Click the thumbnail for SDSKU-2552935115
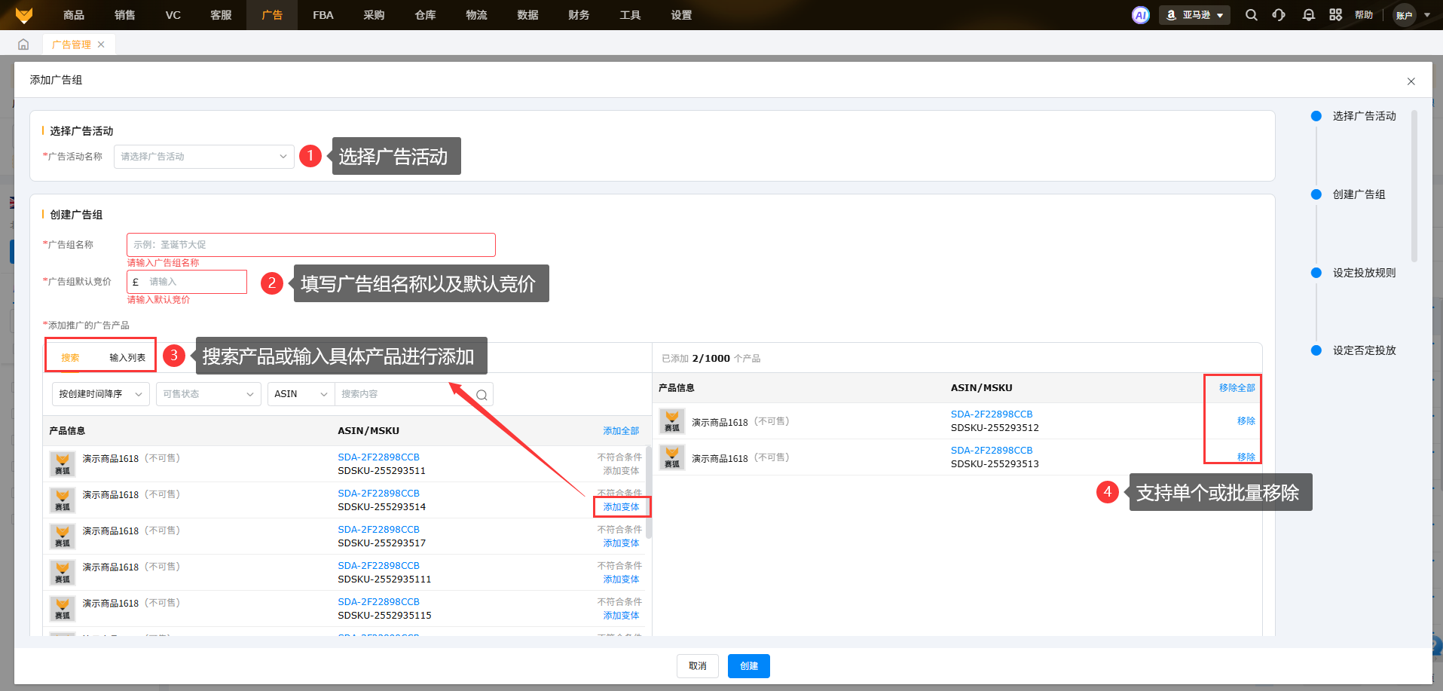Screen dimensions: 1443x691 [63, 609]
